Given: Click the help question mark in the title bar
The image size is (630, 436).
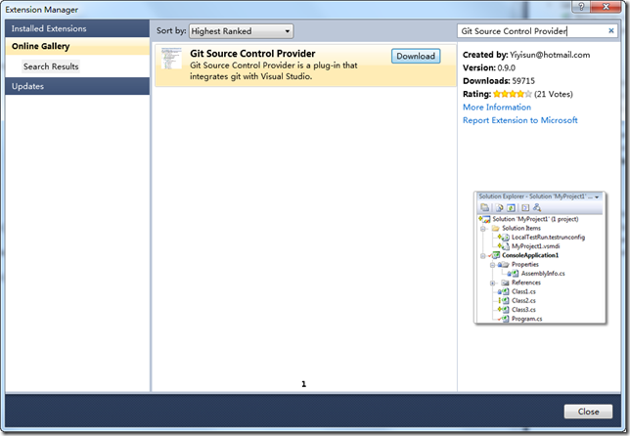Looking at the screenshot, I should [x=581, y=6].
